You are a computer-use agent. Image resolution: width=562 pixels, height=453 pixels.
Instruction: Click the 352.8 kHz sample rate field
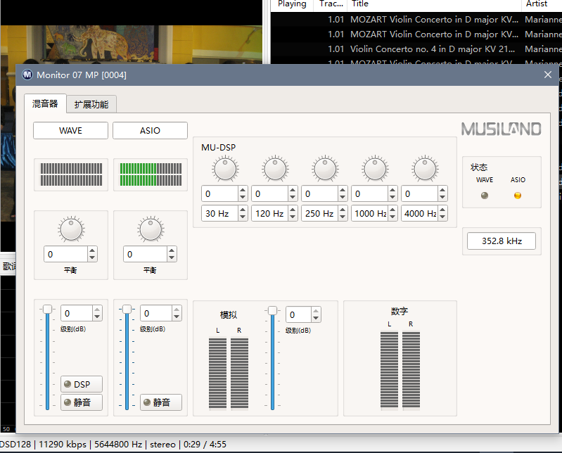pyautogui.click(x=502, y=241)
